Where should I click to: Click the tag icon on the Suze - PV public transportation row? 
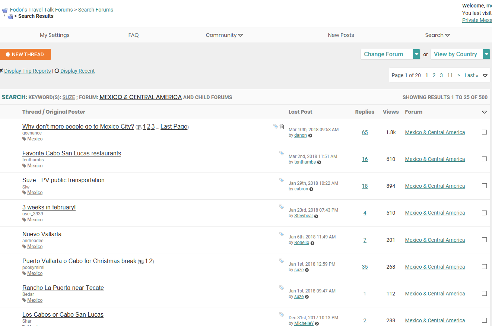tap(282, 180)
